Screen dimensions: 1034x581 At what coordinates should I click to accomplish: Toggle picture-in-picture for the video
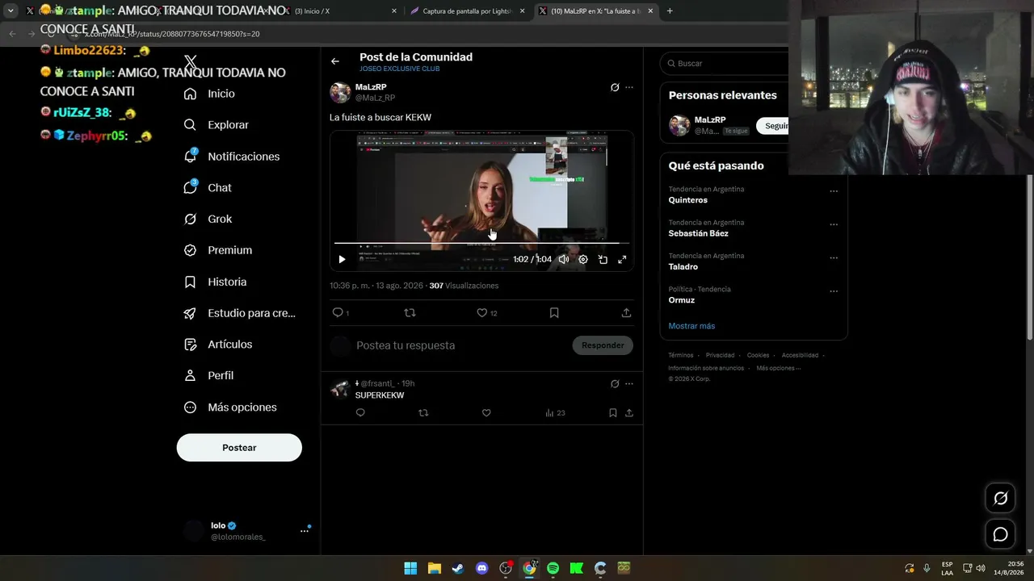click(603, 260)
